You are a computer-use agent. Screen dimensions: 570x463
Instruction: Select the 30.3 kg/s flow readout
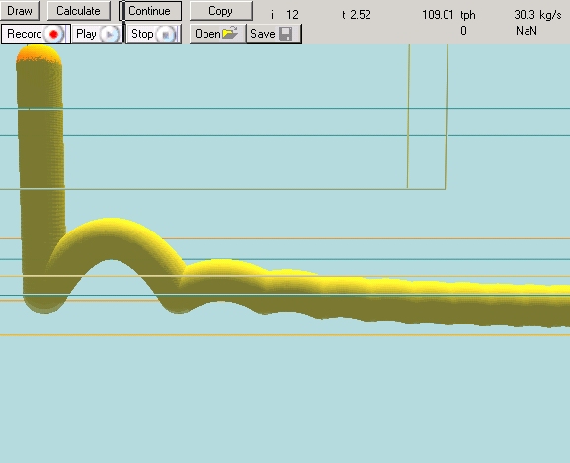pos(537,15)
